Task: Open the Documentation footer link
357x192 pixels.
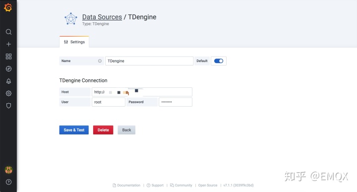Action: click(x=126, y=186)
